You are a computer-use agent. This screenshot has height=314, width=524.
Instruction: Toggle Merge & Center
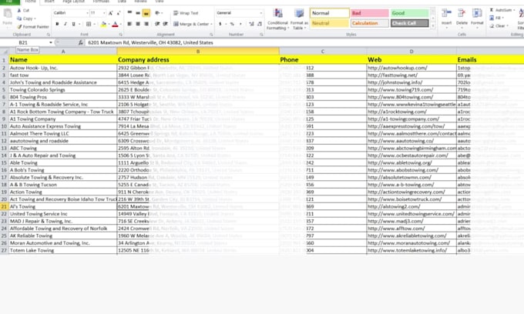point(191,24)
